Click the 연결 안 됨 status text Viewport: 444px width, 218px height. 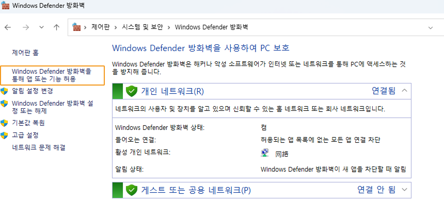pos(376,190)
